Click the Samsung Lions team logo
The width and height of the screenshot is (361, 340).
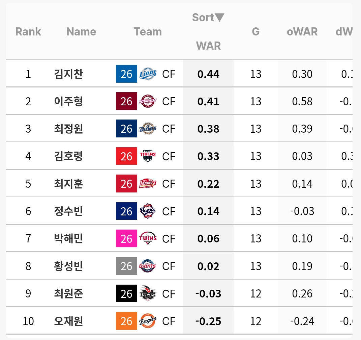148,74
